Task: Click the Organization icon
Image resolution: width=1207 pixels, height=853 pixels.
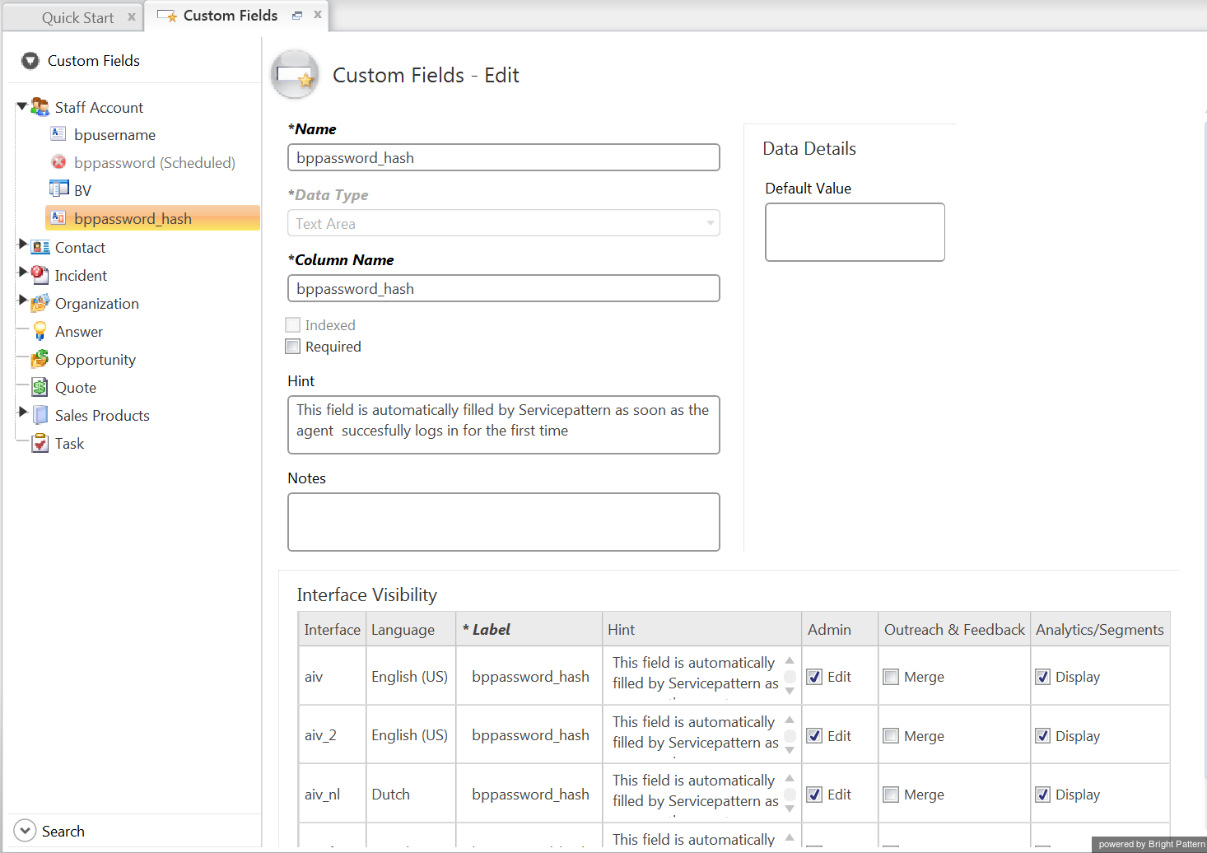Action: (40, 303)
